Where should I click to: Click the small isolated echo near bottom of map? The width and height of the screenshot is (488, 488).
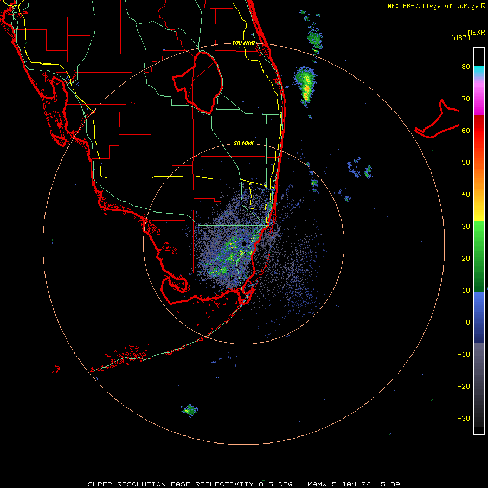190,410
